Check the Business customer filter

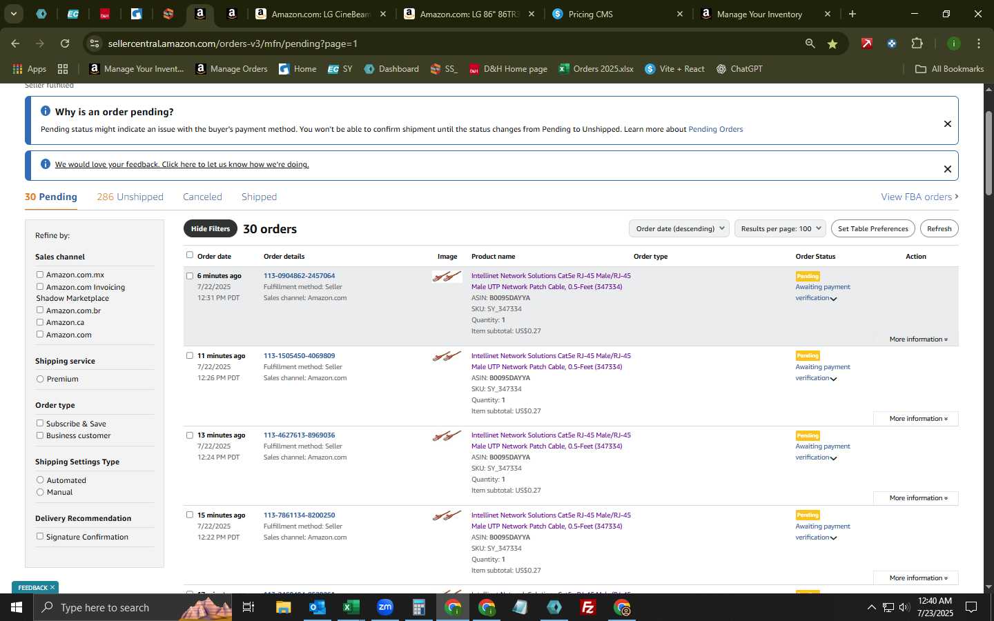click(x=40, y=435)
